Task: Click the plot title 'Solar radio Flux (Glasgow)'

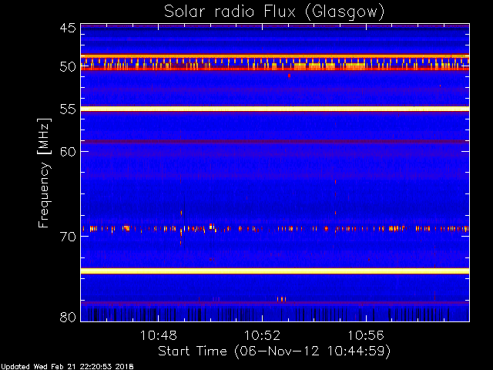Action: (274, 12)
